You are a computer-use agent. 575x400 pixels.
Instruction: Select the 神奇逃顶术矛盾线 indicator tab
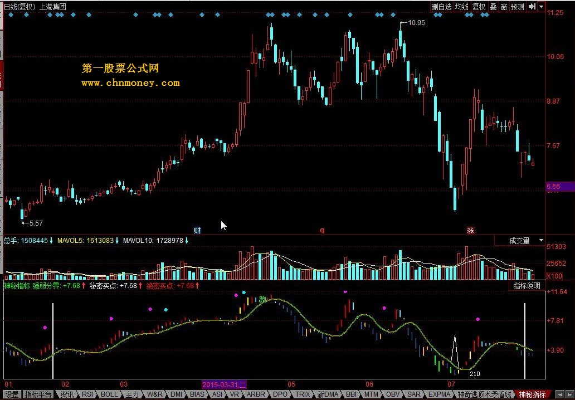pos(484,394)
